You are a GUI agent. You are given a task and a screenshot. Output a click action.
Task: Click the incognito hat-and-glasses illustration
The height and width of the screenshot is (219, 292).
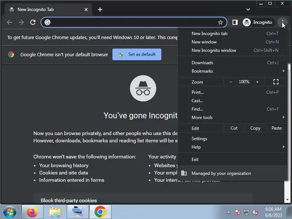tap(143, 88)
